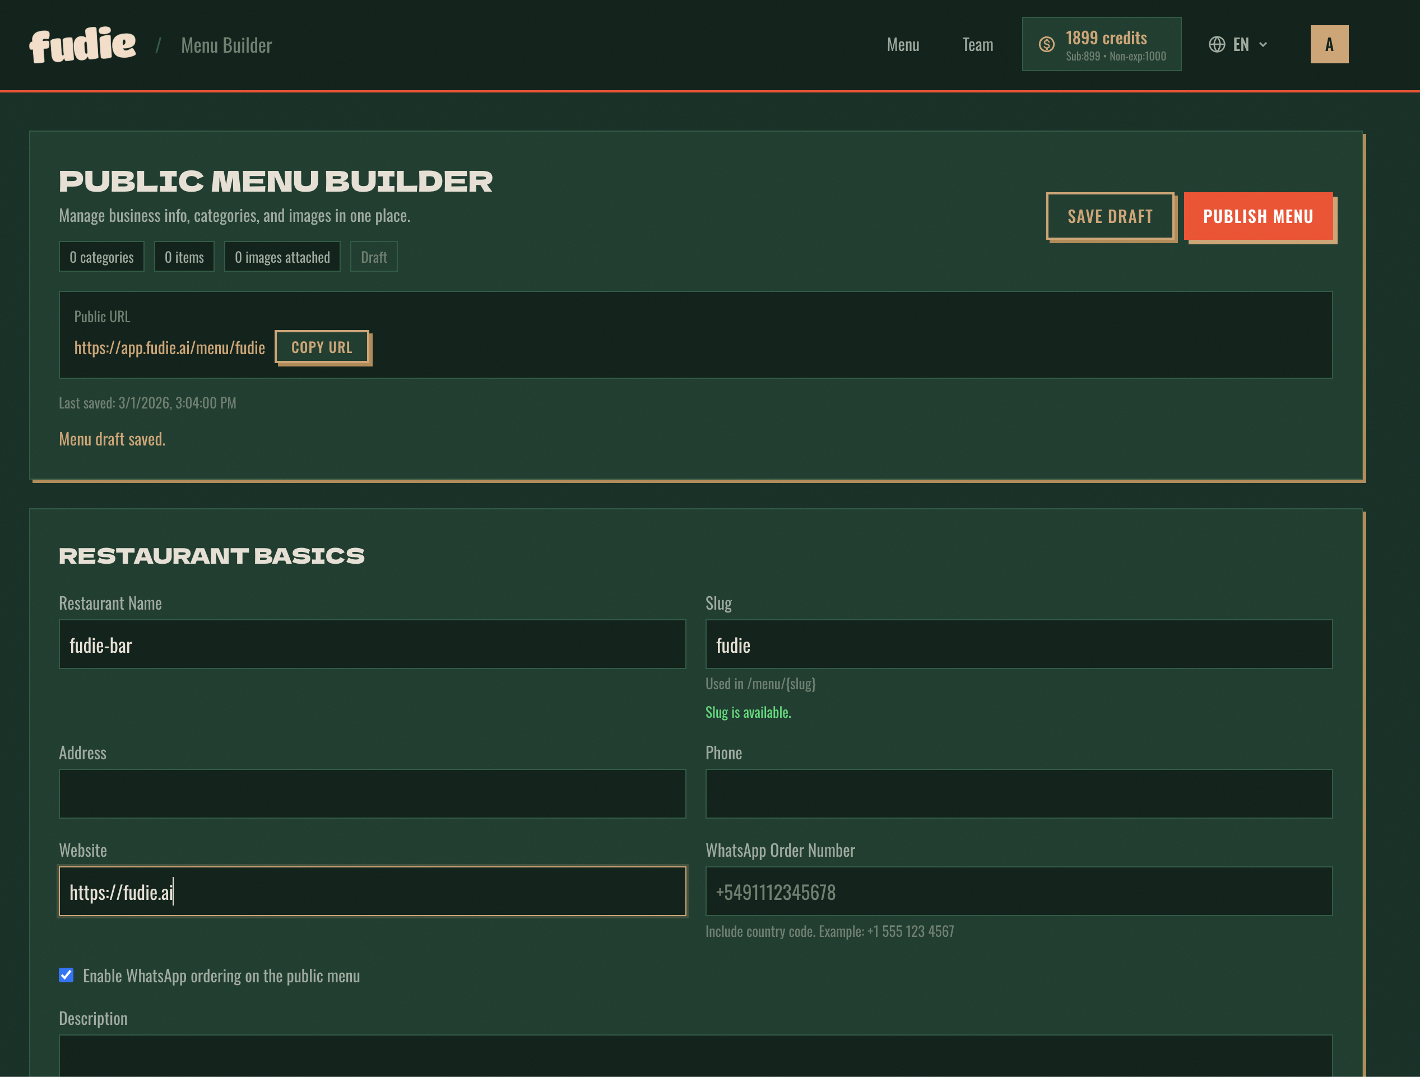Open the language selector chevron

pyautogui.click(x=1262, y=44)
